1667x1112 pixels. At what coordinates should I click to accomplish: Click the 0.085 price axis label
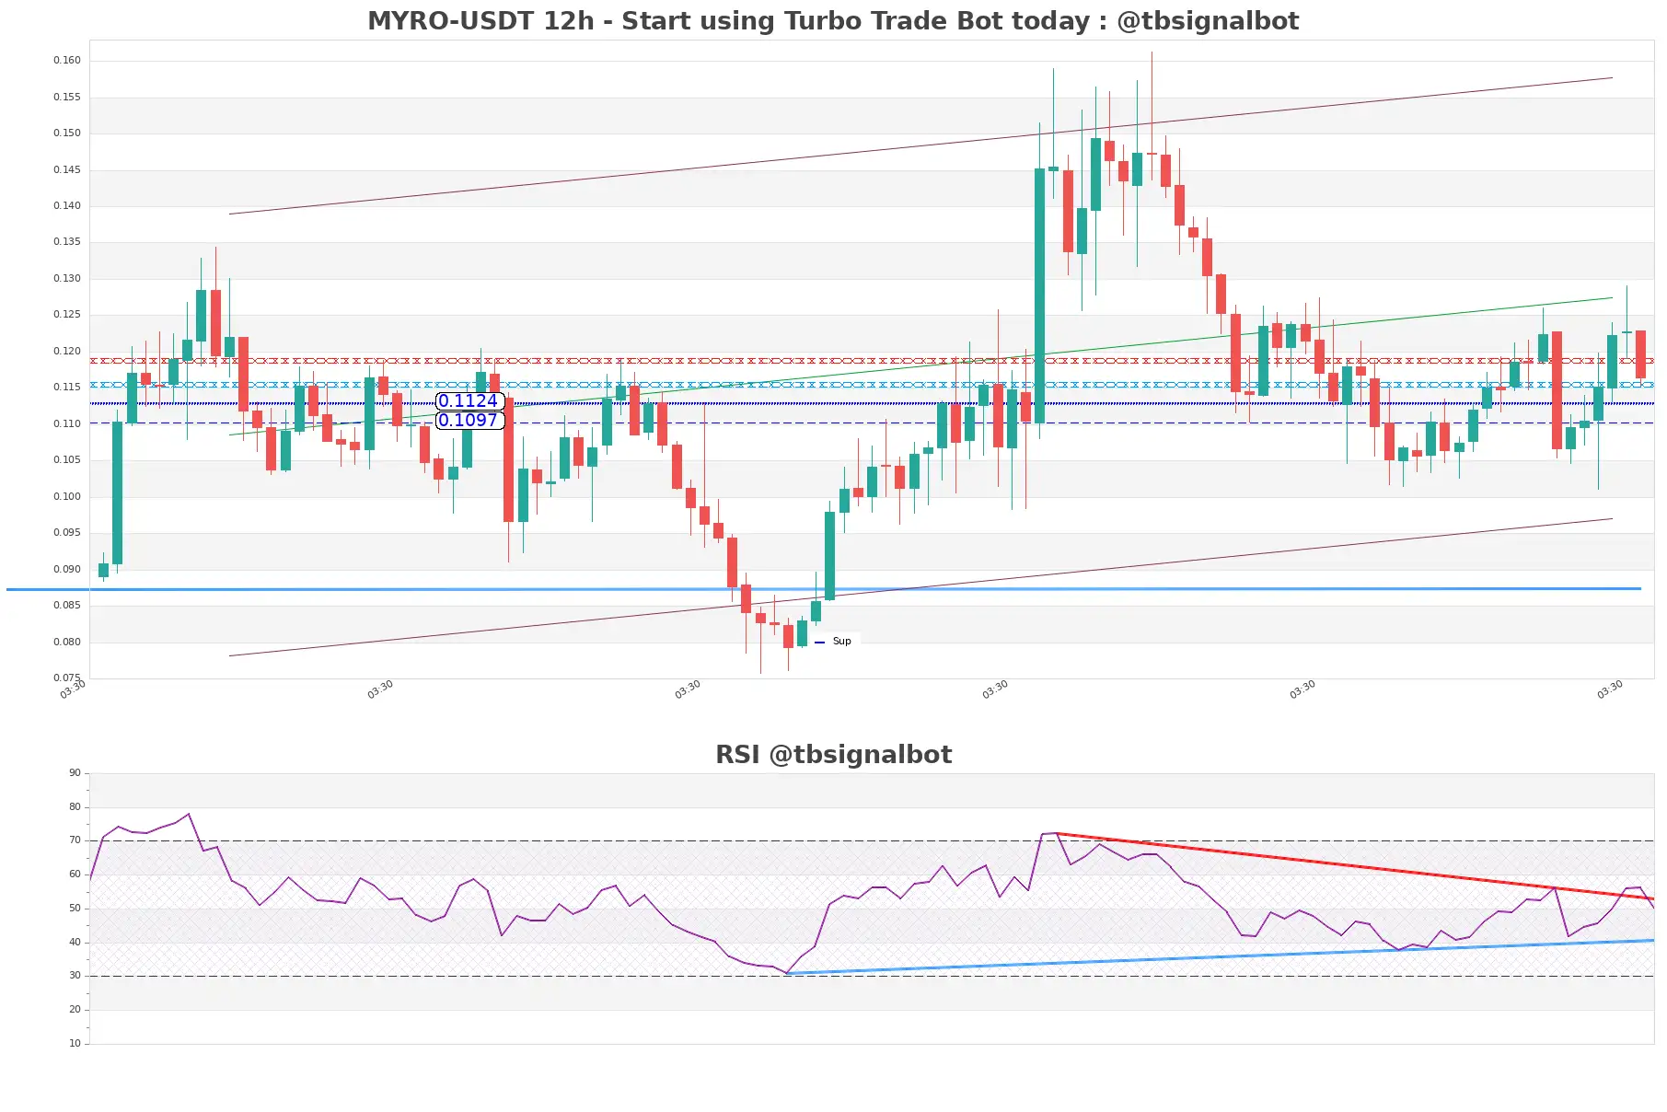pyautogui.click(x=67, y=605)
